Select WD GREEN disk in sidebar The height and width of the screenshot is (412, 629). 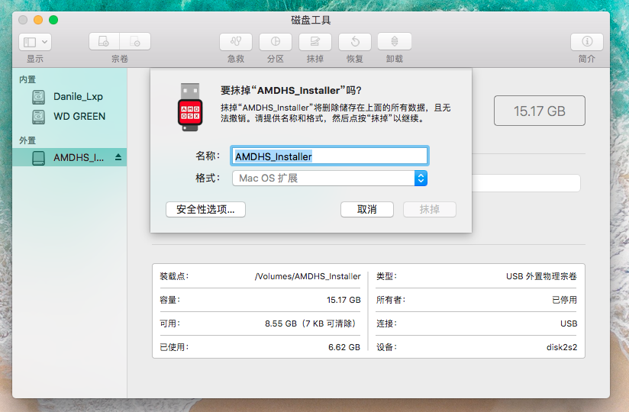79,117
